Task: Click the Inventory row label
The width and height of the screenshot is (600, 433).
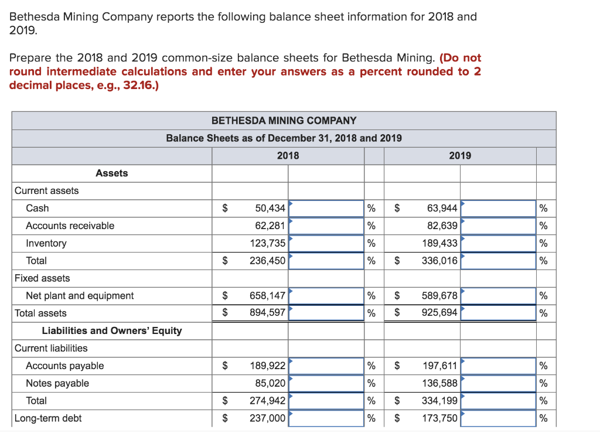Action: 46,244
